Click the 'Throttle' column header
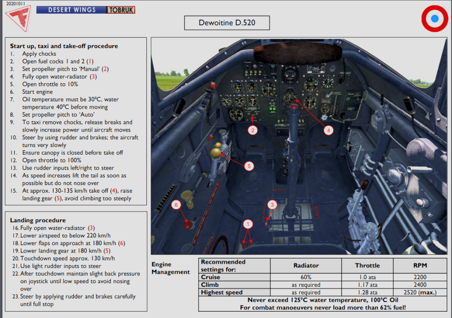Image resolution: width=452 pixels, height=318 pixels. [367, 266]
